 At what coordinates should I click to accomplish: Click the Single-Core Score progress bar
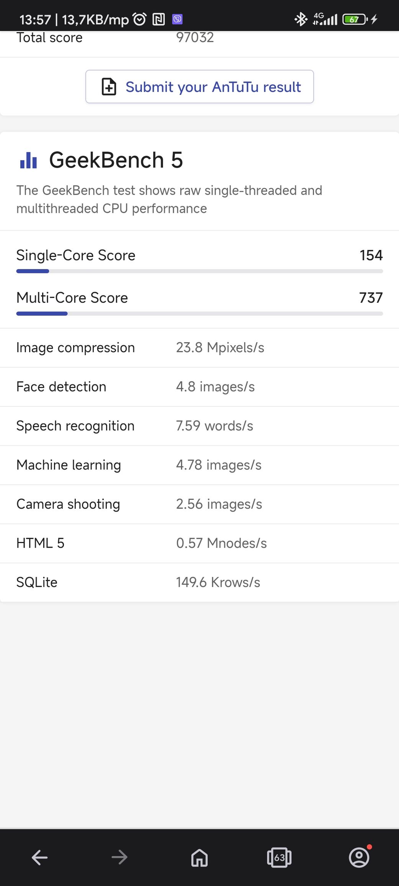point(199,271)
